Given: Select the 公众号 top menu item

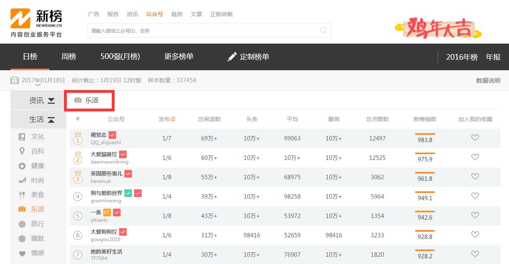Looking at the screenshot, I should pyautogui.click(x=155, y=14).
